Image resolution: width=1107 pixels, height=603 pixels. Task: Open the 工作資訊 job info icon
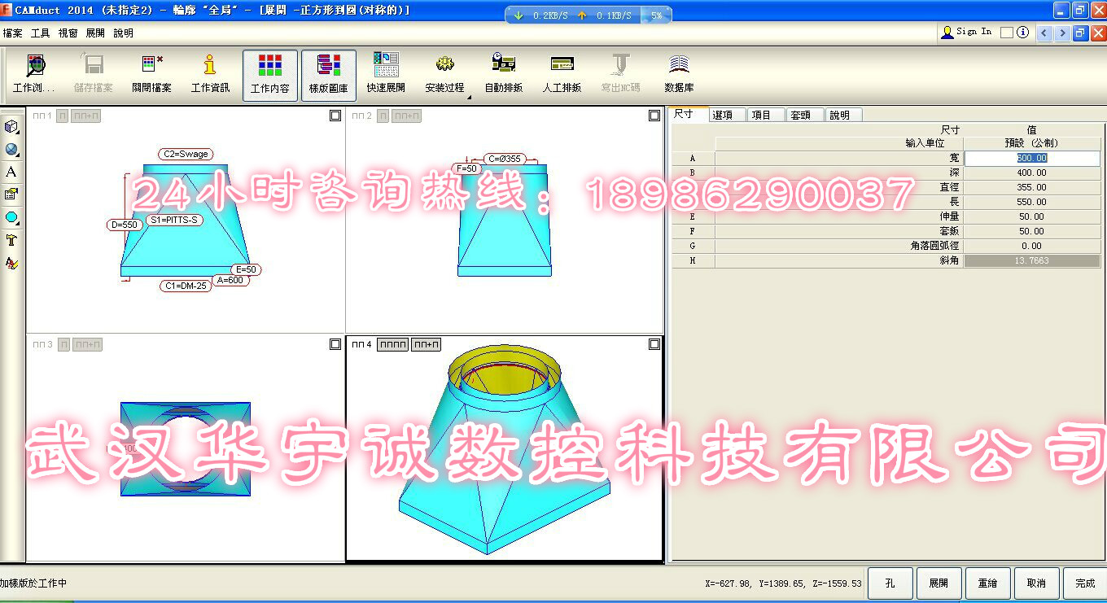(210, 74)
